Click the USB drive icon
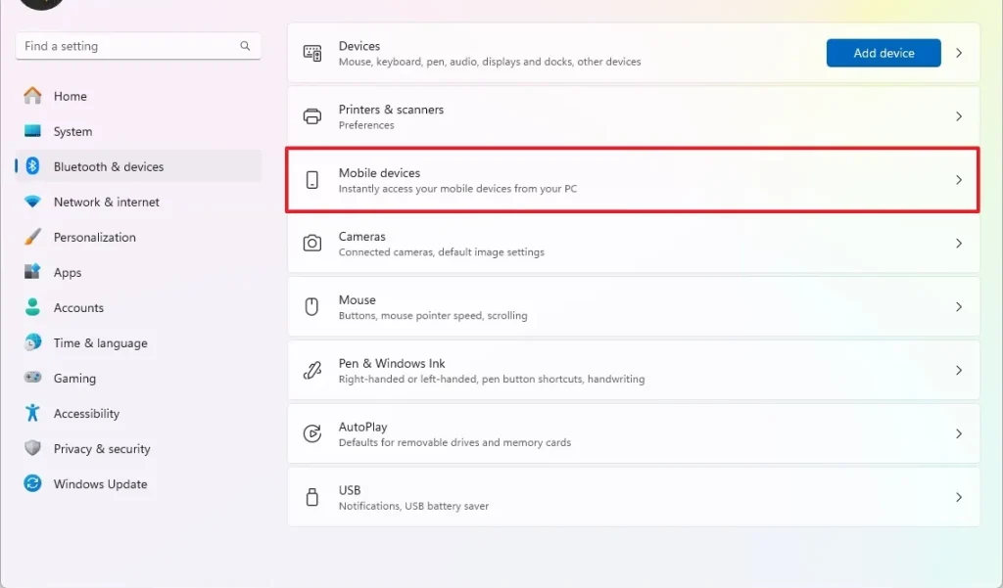Viewport: 1003px width, 588px height. pos(312,497)
